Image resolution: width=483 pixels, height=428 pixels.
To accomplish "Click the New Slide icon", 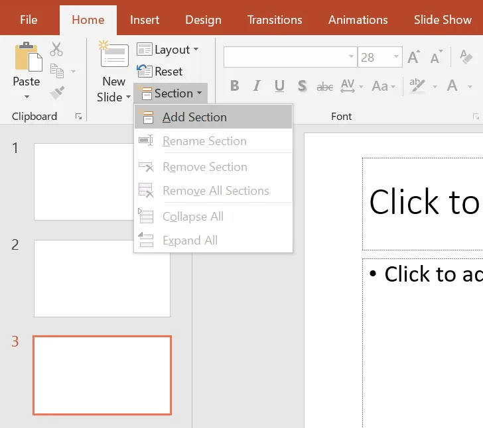I will 113,54.
